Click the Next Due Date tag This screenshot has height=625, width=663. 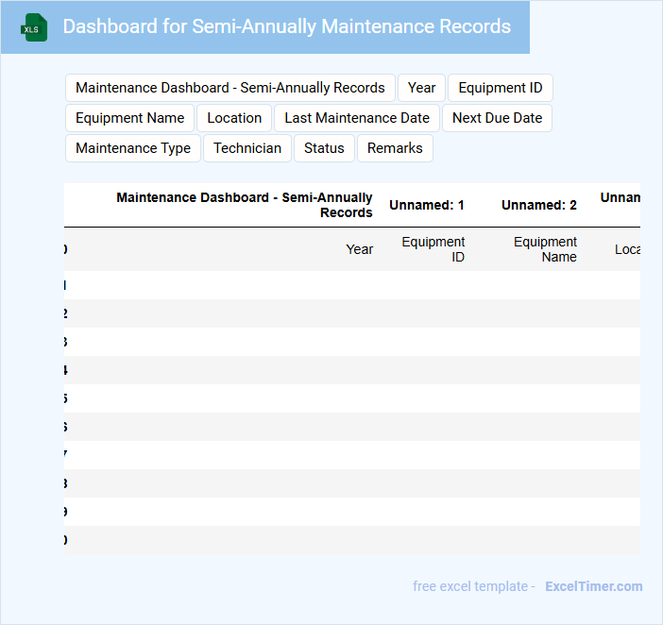(x=497, y=118)
